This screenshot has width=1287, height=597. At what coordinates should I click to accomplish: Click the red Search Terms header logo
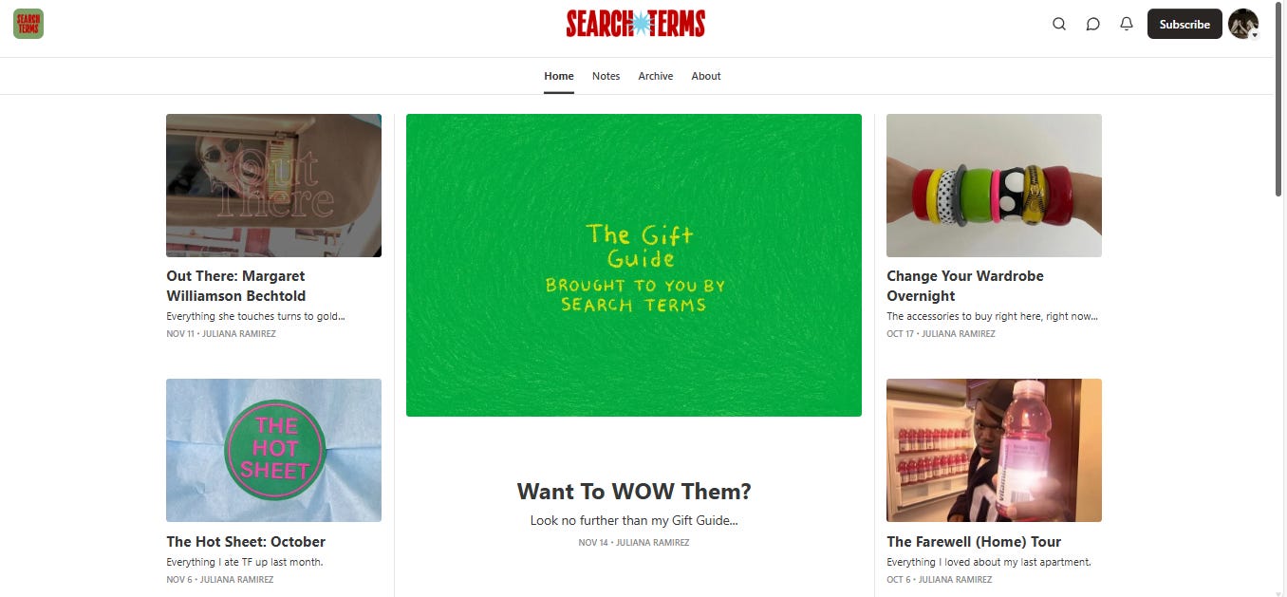636,23
